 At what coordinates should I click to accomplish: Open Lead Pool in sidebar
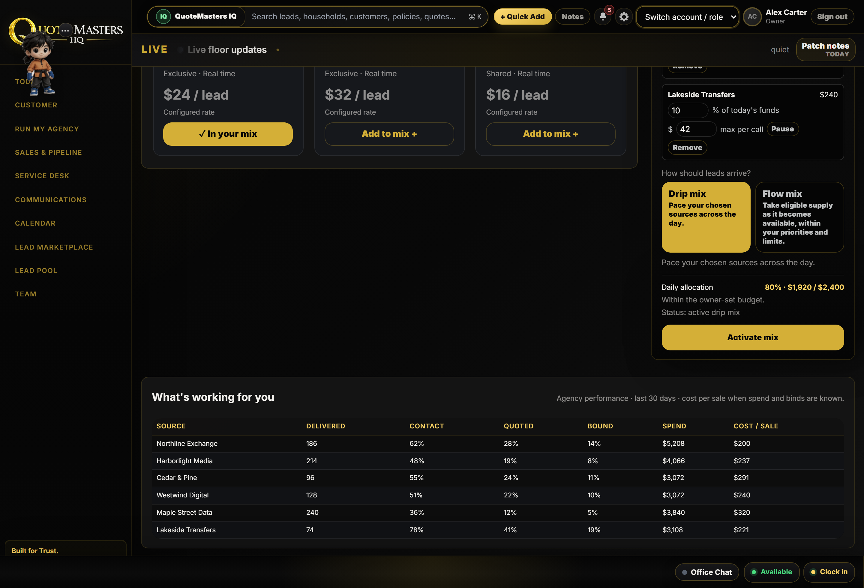click(x=36, y=271)
